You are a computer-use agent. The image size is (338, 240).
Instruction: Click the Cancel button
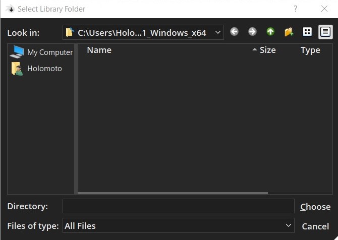click(315, 226)
